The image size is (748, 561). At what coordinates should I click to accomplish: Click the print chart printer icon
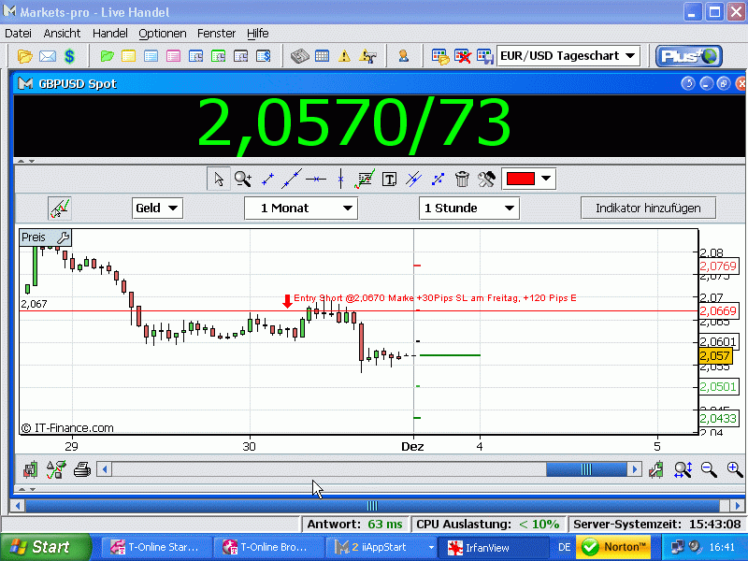82,469
